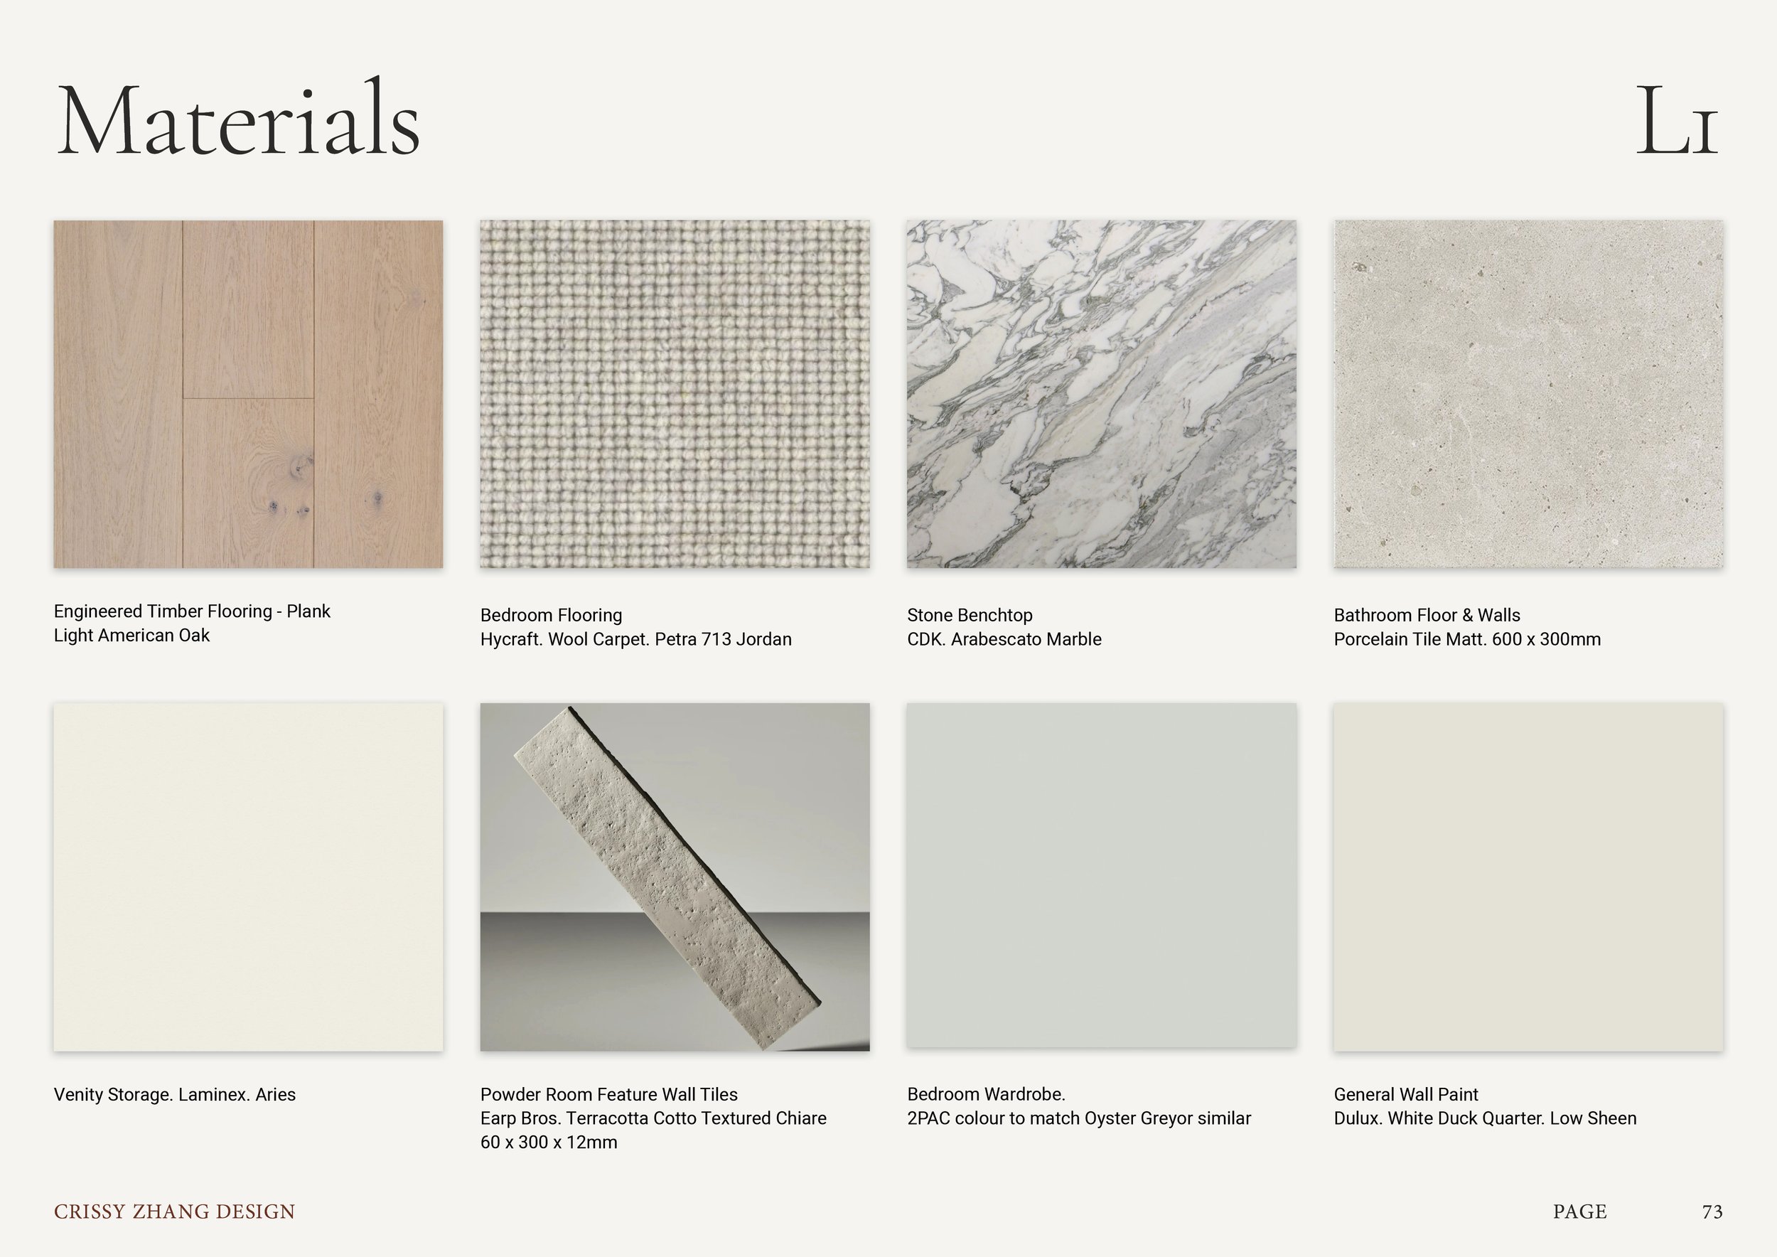Select the White Duck Quarter paint swatch
This screenshot has width=1777, height=1257.
[1528, 876]
